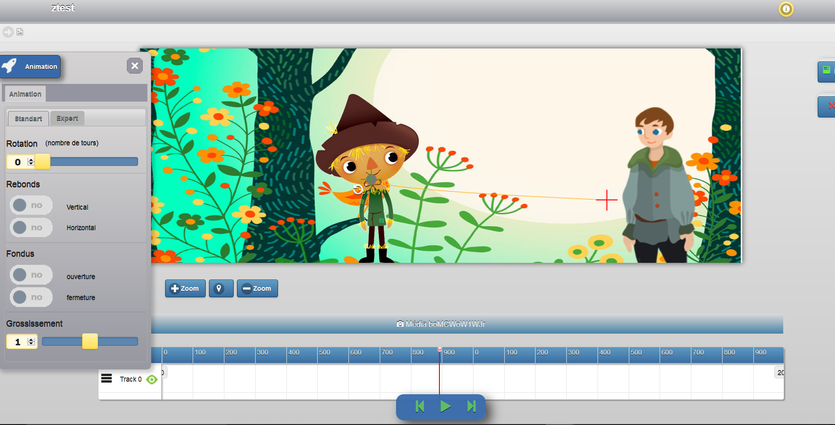This screenshot has height=425, width=835.
Task: Zoom in with the plus Zoom button
Action: (x=185, y=288)
